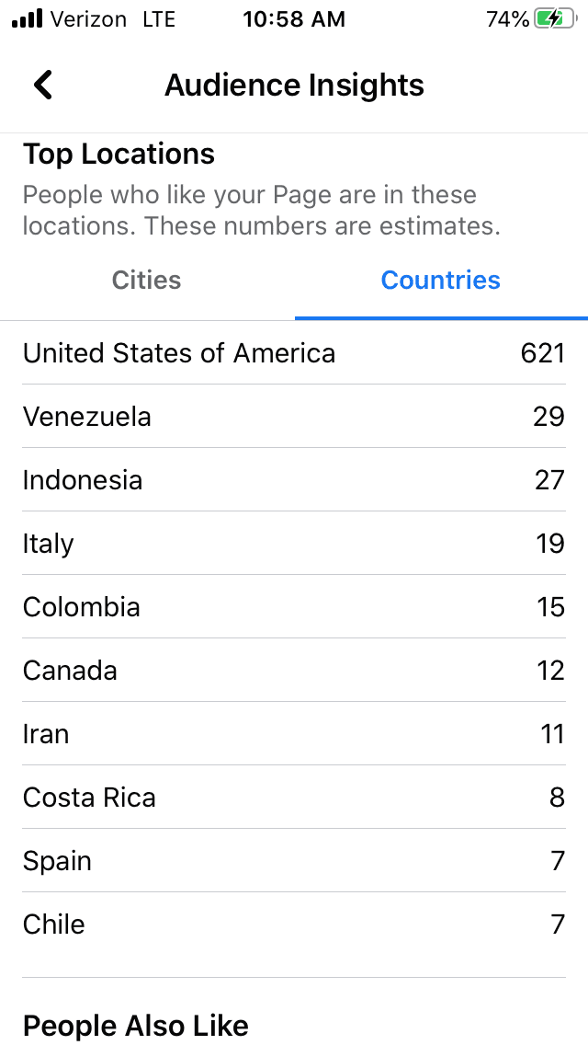Viewport: 588px width, 1045px height.
Task: Tap the cellular signal bars icon
Action: tap(28, 19)
